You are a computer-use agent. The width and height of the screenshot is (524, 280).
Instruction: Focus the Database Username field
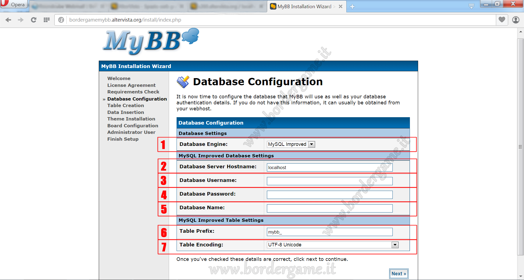pos(330,181)
